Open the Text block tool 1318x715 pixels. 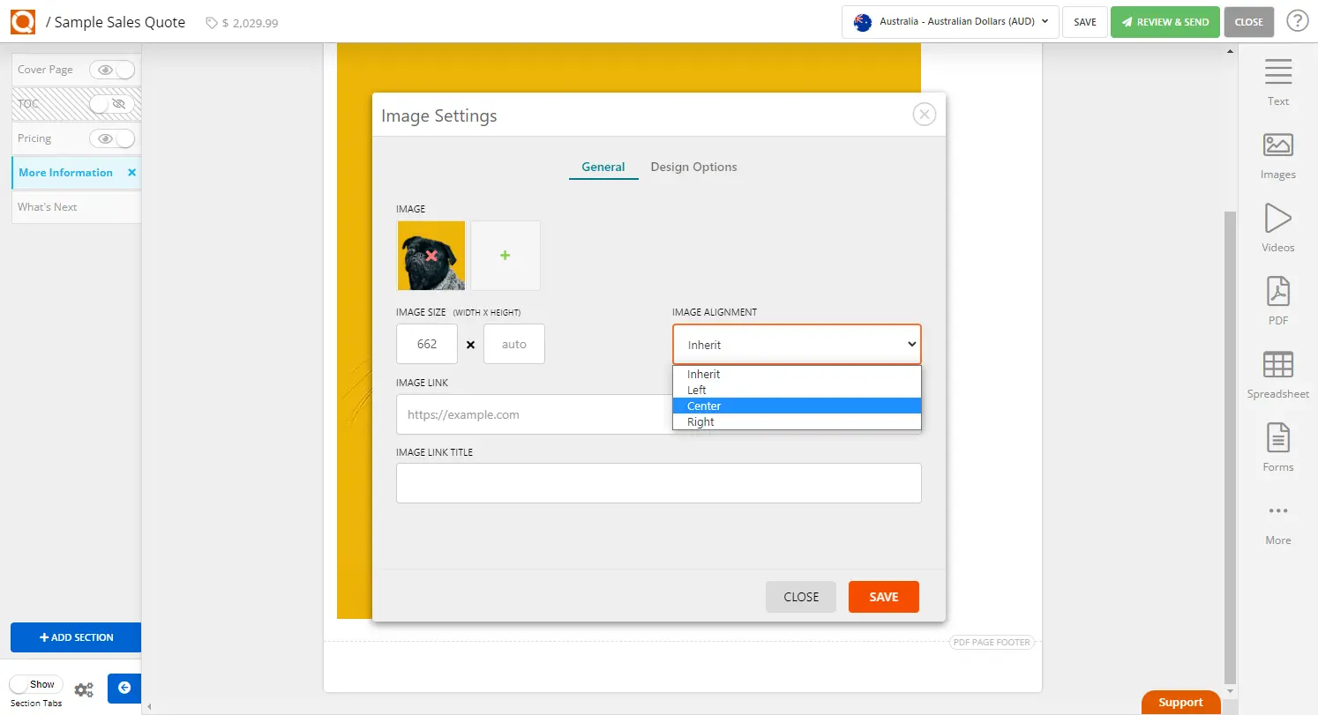click(x=1277, y=82)
